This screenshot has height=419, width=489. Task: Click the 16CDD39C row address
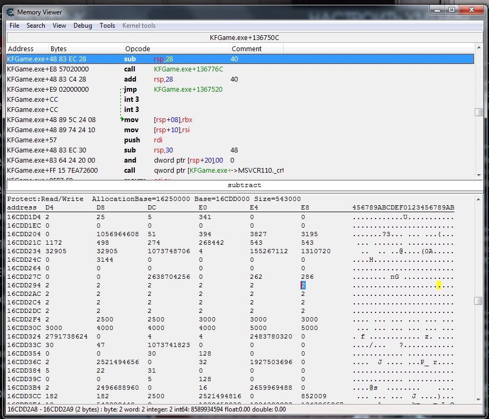(24, 379)
